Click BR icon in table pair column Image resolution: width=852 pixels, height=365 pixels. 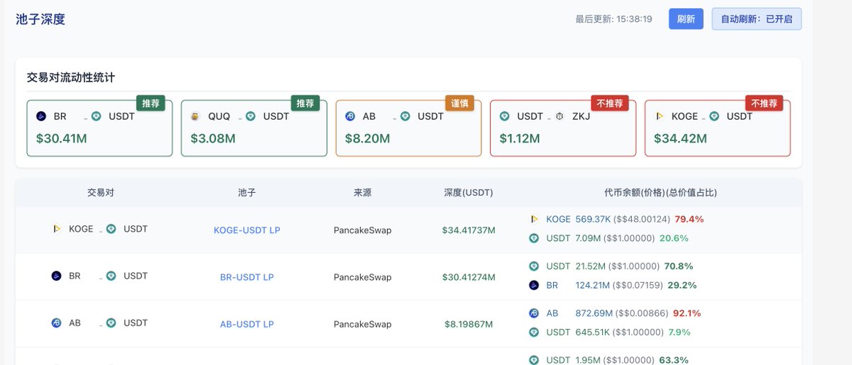pos(57,276)
